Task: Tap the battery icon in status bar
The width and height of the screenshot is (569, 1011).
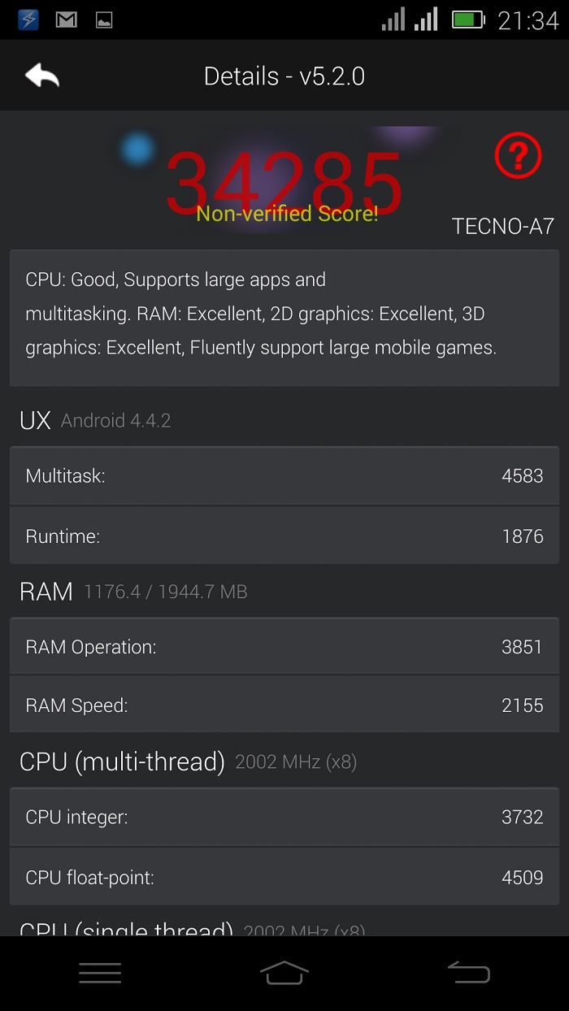Action: pos(467,20)
